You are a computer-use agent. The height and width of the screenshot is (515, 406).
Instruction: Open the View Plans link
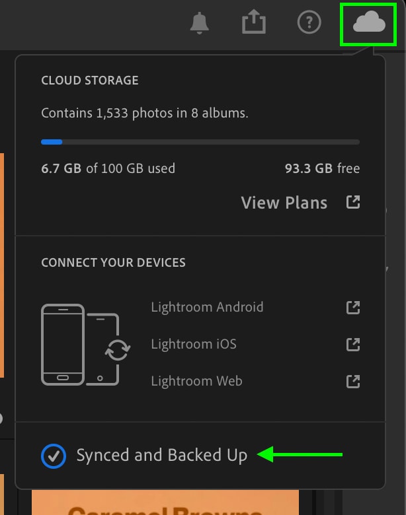284,203
